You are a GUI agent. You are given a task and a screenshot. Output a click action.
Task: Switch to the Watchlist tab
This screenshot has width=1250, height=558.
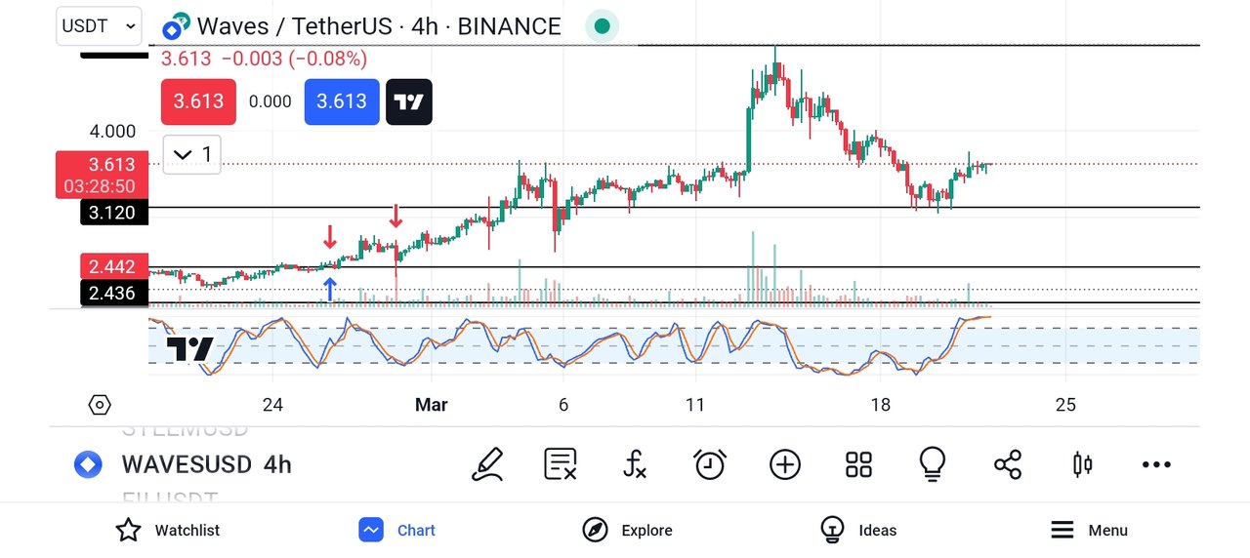click(x=167, y=530)
